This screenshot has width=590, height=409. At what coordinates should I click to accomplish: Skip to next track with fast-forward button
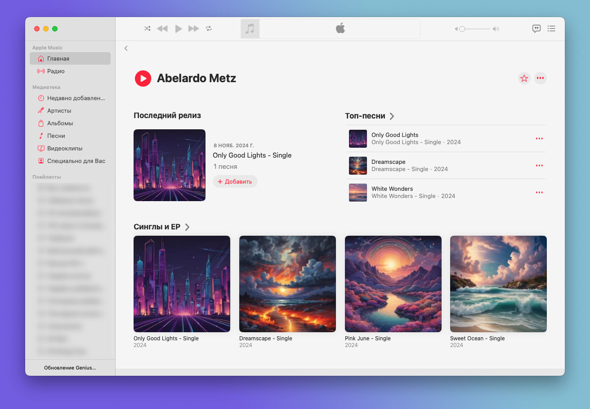[193, 29]
